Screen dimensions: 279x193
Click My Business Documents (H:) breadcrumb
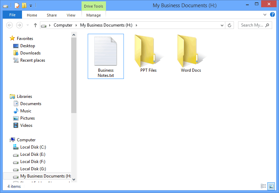(106, 25)
